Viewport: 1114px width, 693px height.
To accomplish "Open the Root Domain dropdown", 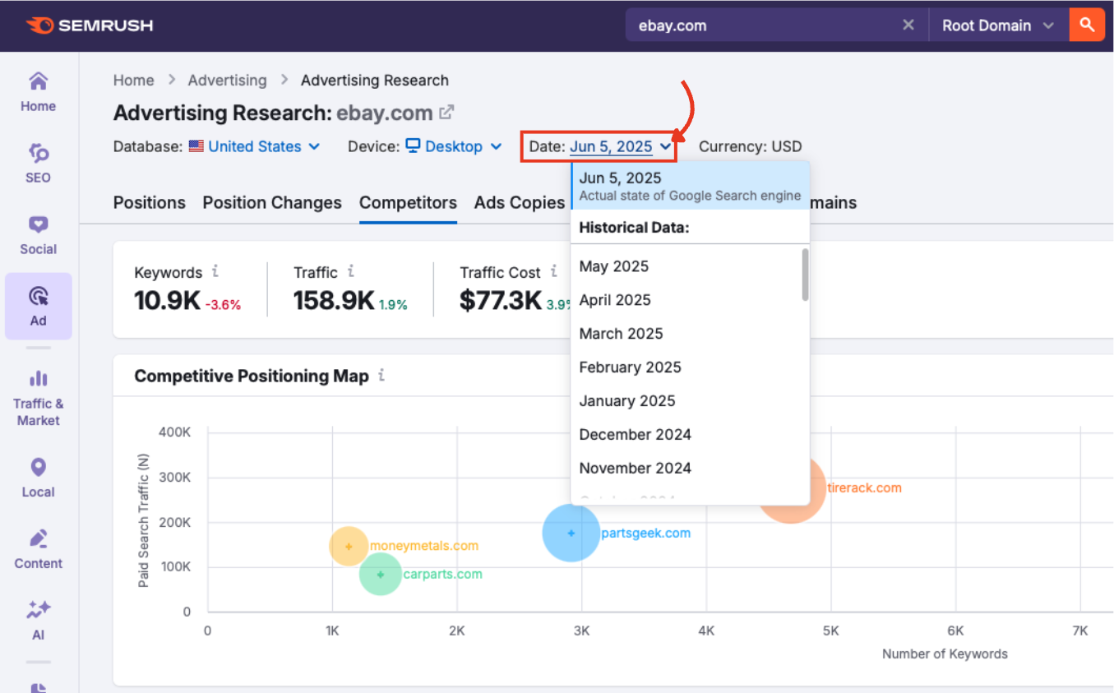I will [x=997, y=25].
